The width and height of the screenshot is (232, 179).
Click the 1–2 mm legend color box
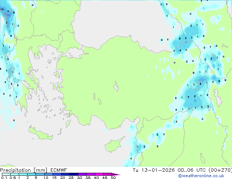point(23,174)
